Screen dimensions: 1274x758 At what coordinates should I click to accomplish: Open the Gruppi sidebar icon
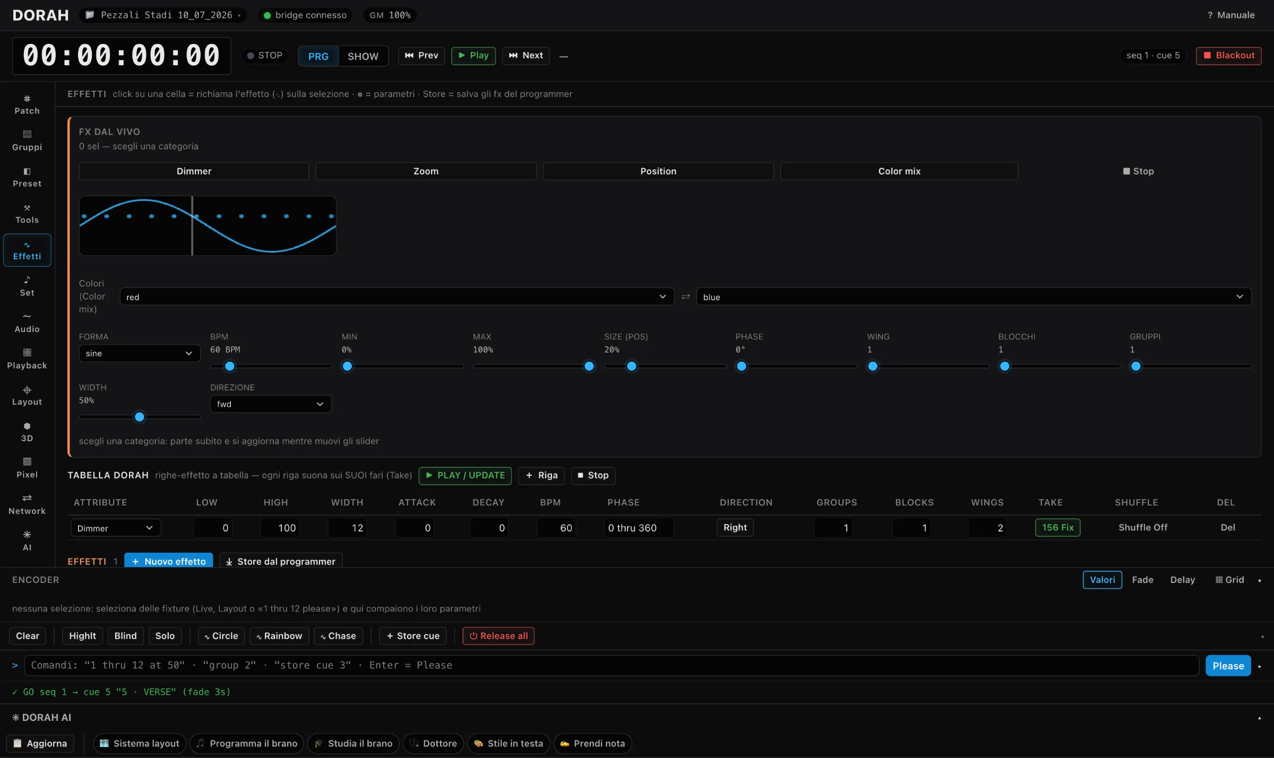[x=27, y=141]
